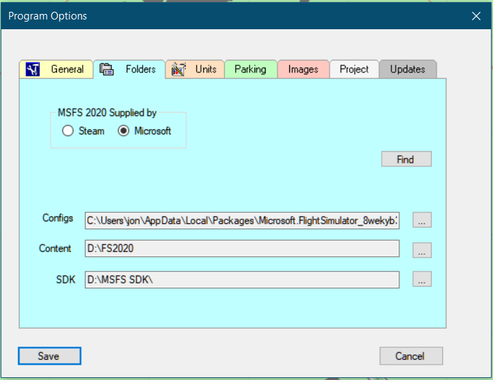This screenshot has width=493, height=380.
Task: Save the program options
Action: 49,356
